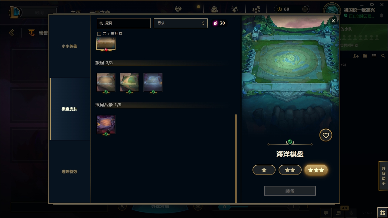Open the loot chest icon
The width and height of the screenshot is (388, 218).
coord(214,9)
